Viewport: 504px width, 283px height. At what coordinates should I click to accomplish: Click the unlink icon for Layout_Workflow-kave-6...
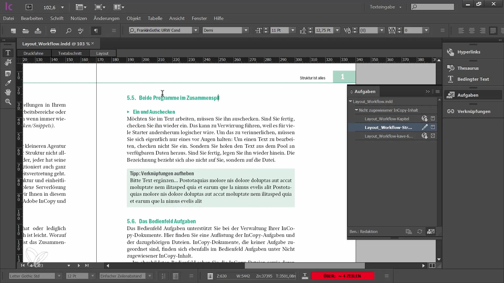coord(433,136)
